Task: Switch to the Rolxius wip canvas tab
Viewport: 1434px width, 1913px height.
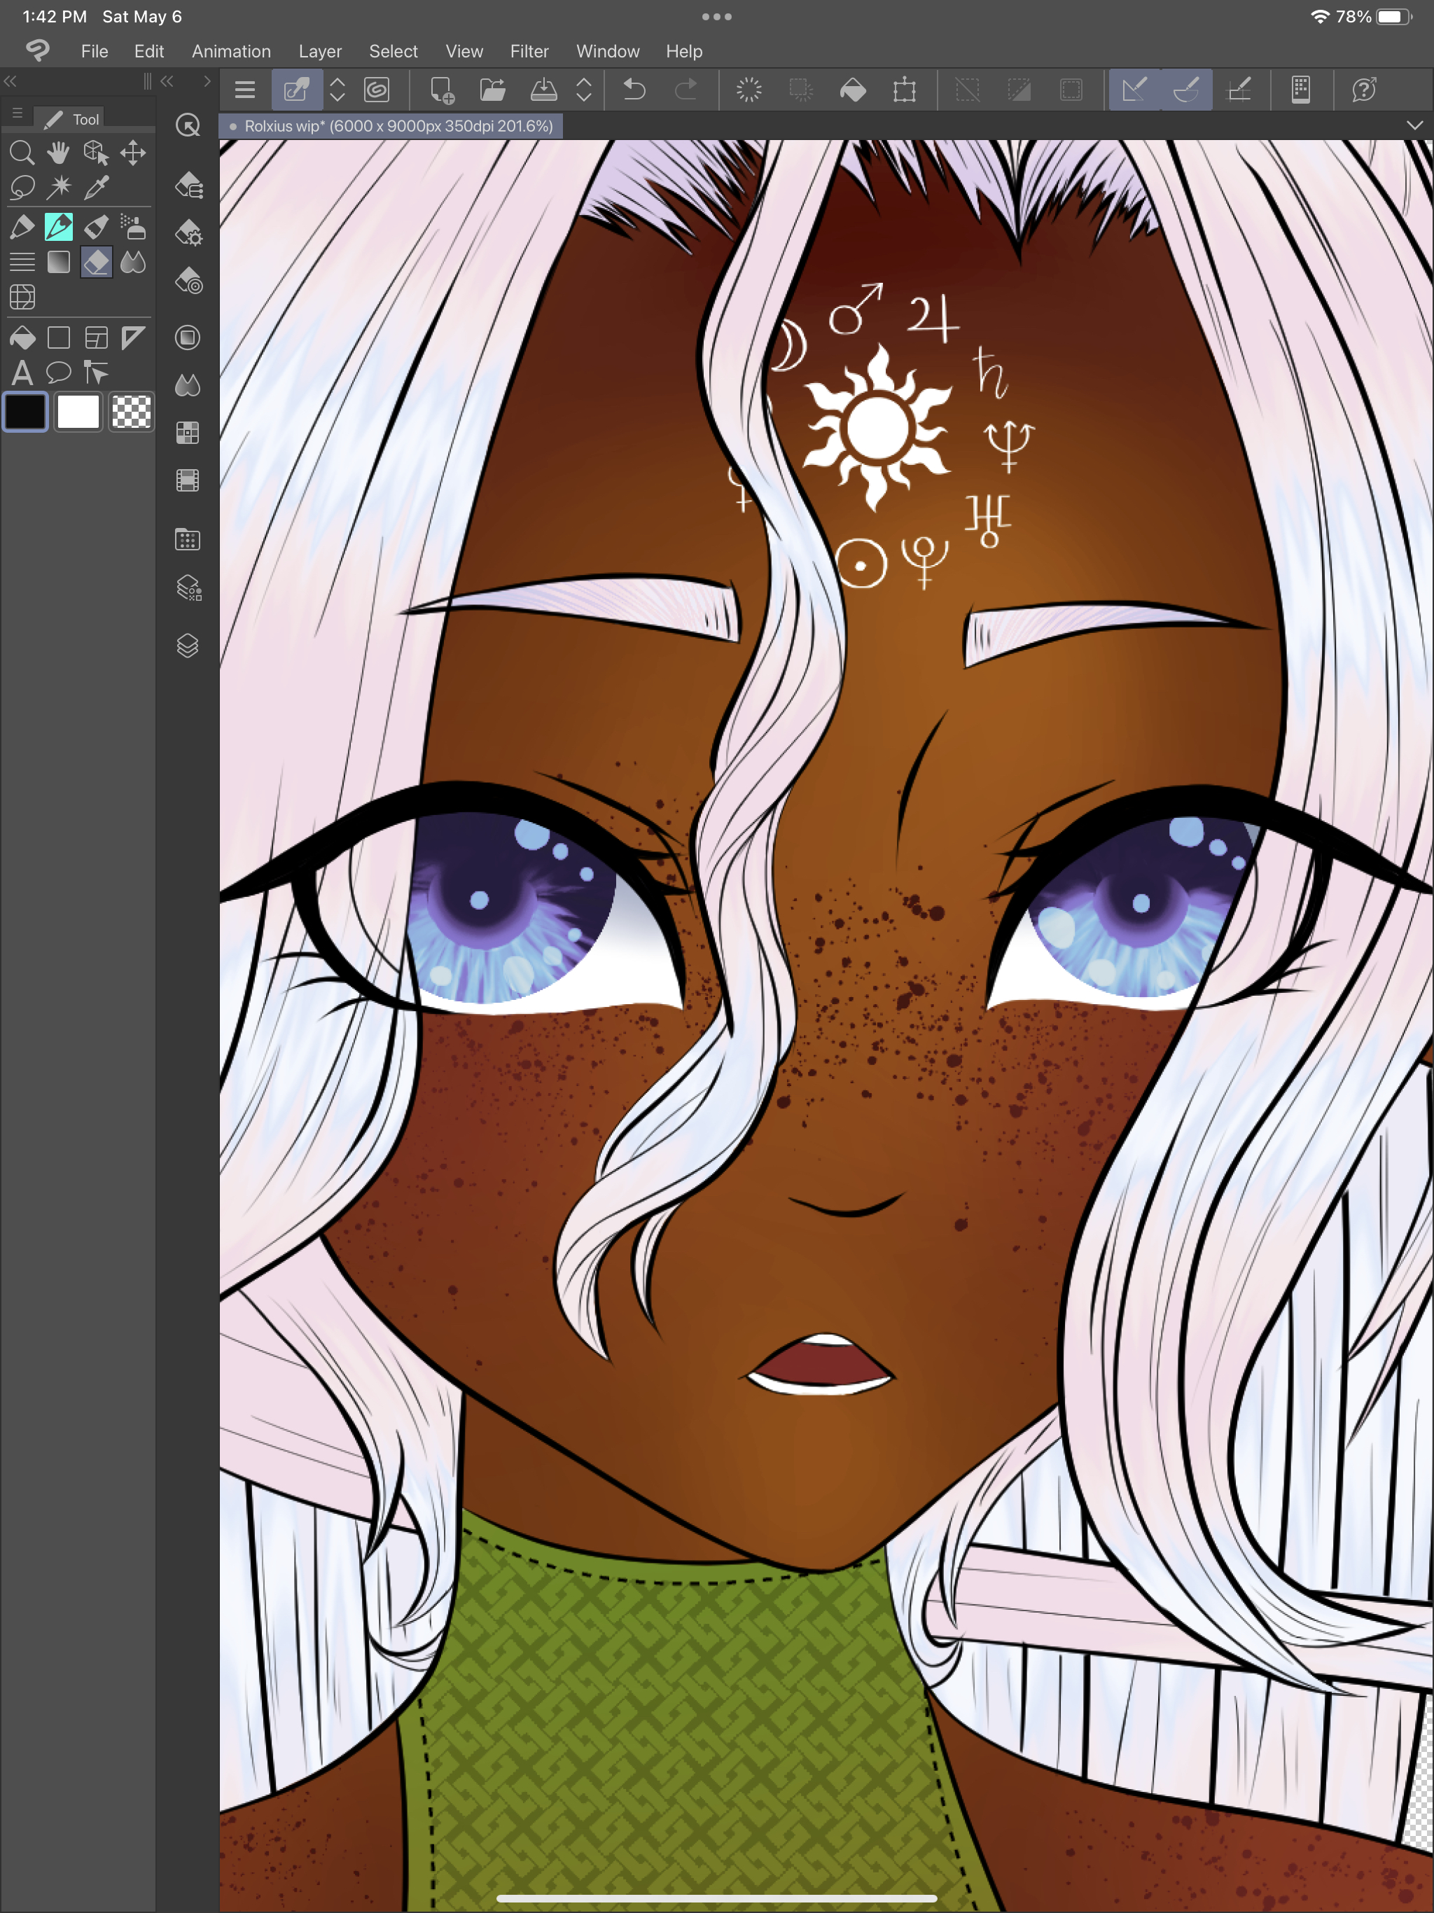Action: coord(398,126)
